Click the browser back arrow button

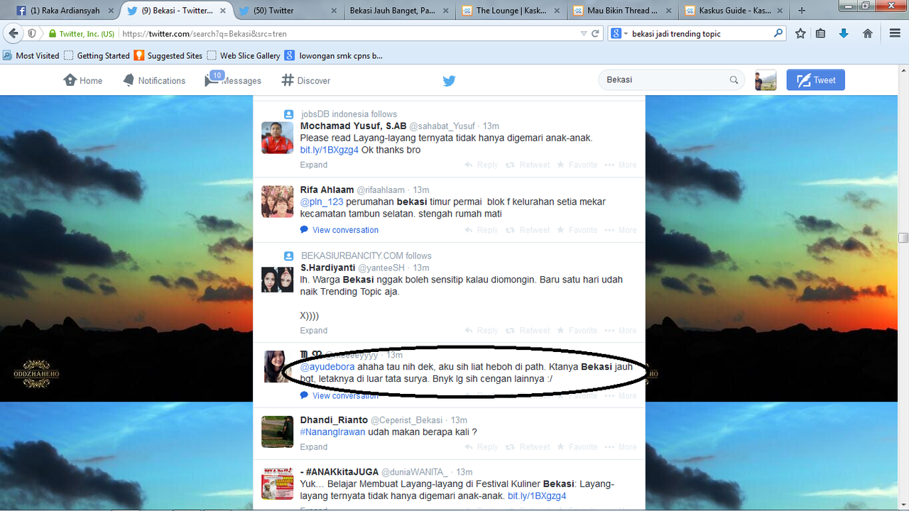(13, 33)
